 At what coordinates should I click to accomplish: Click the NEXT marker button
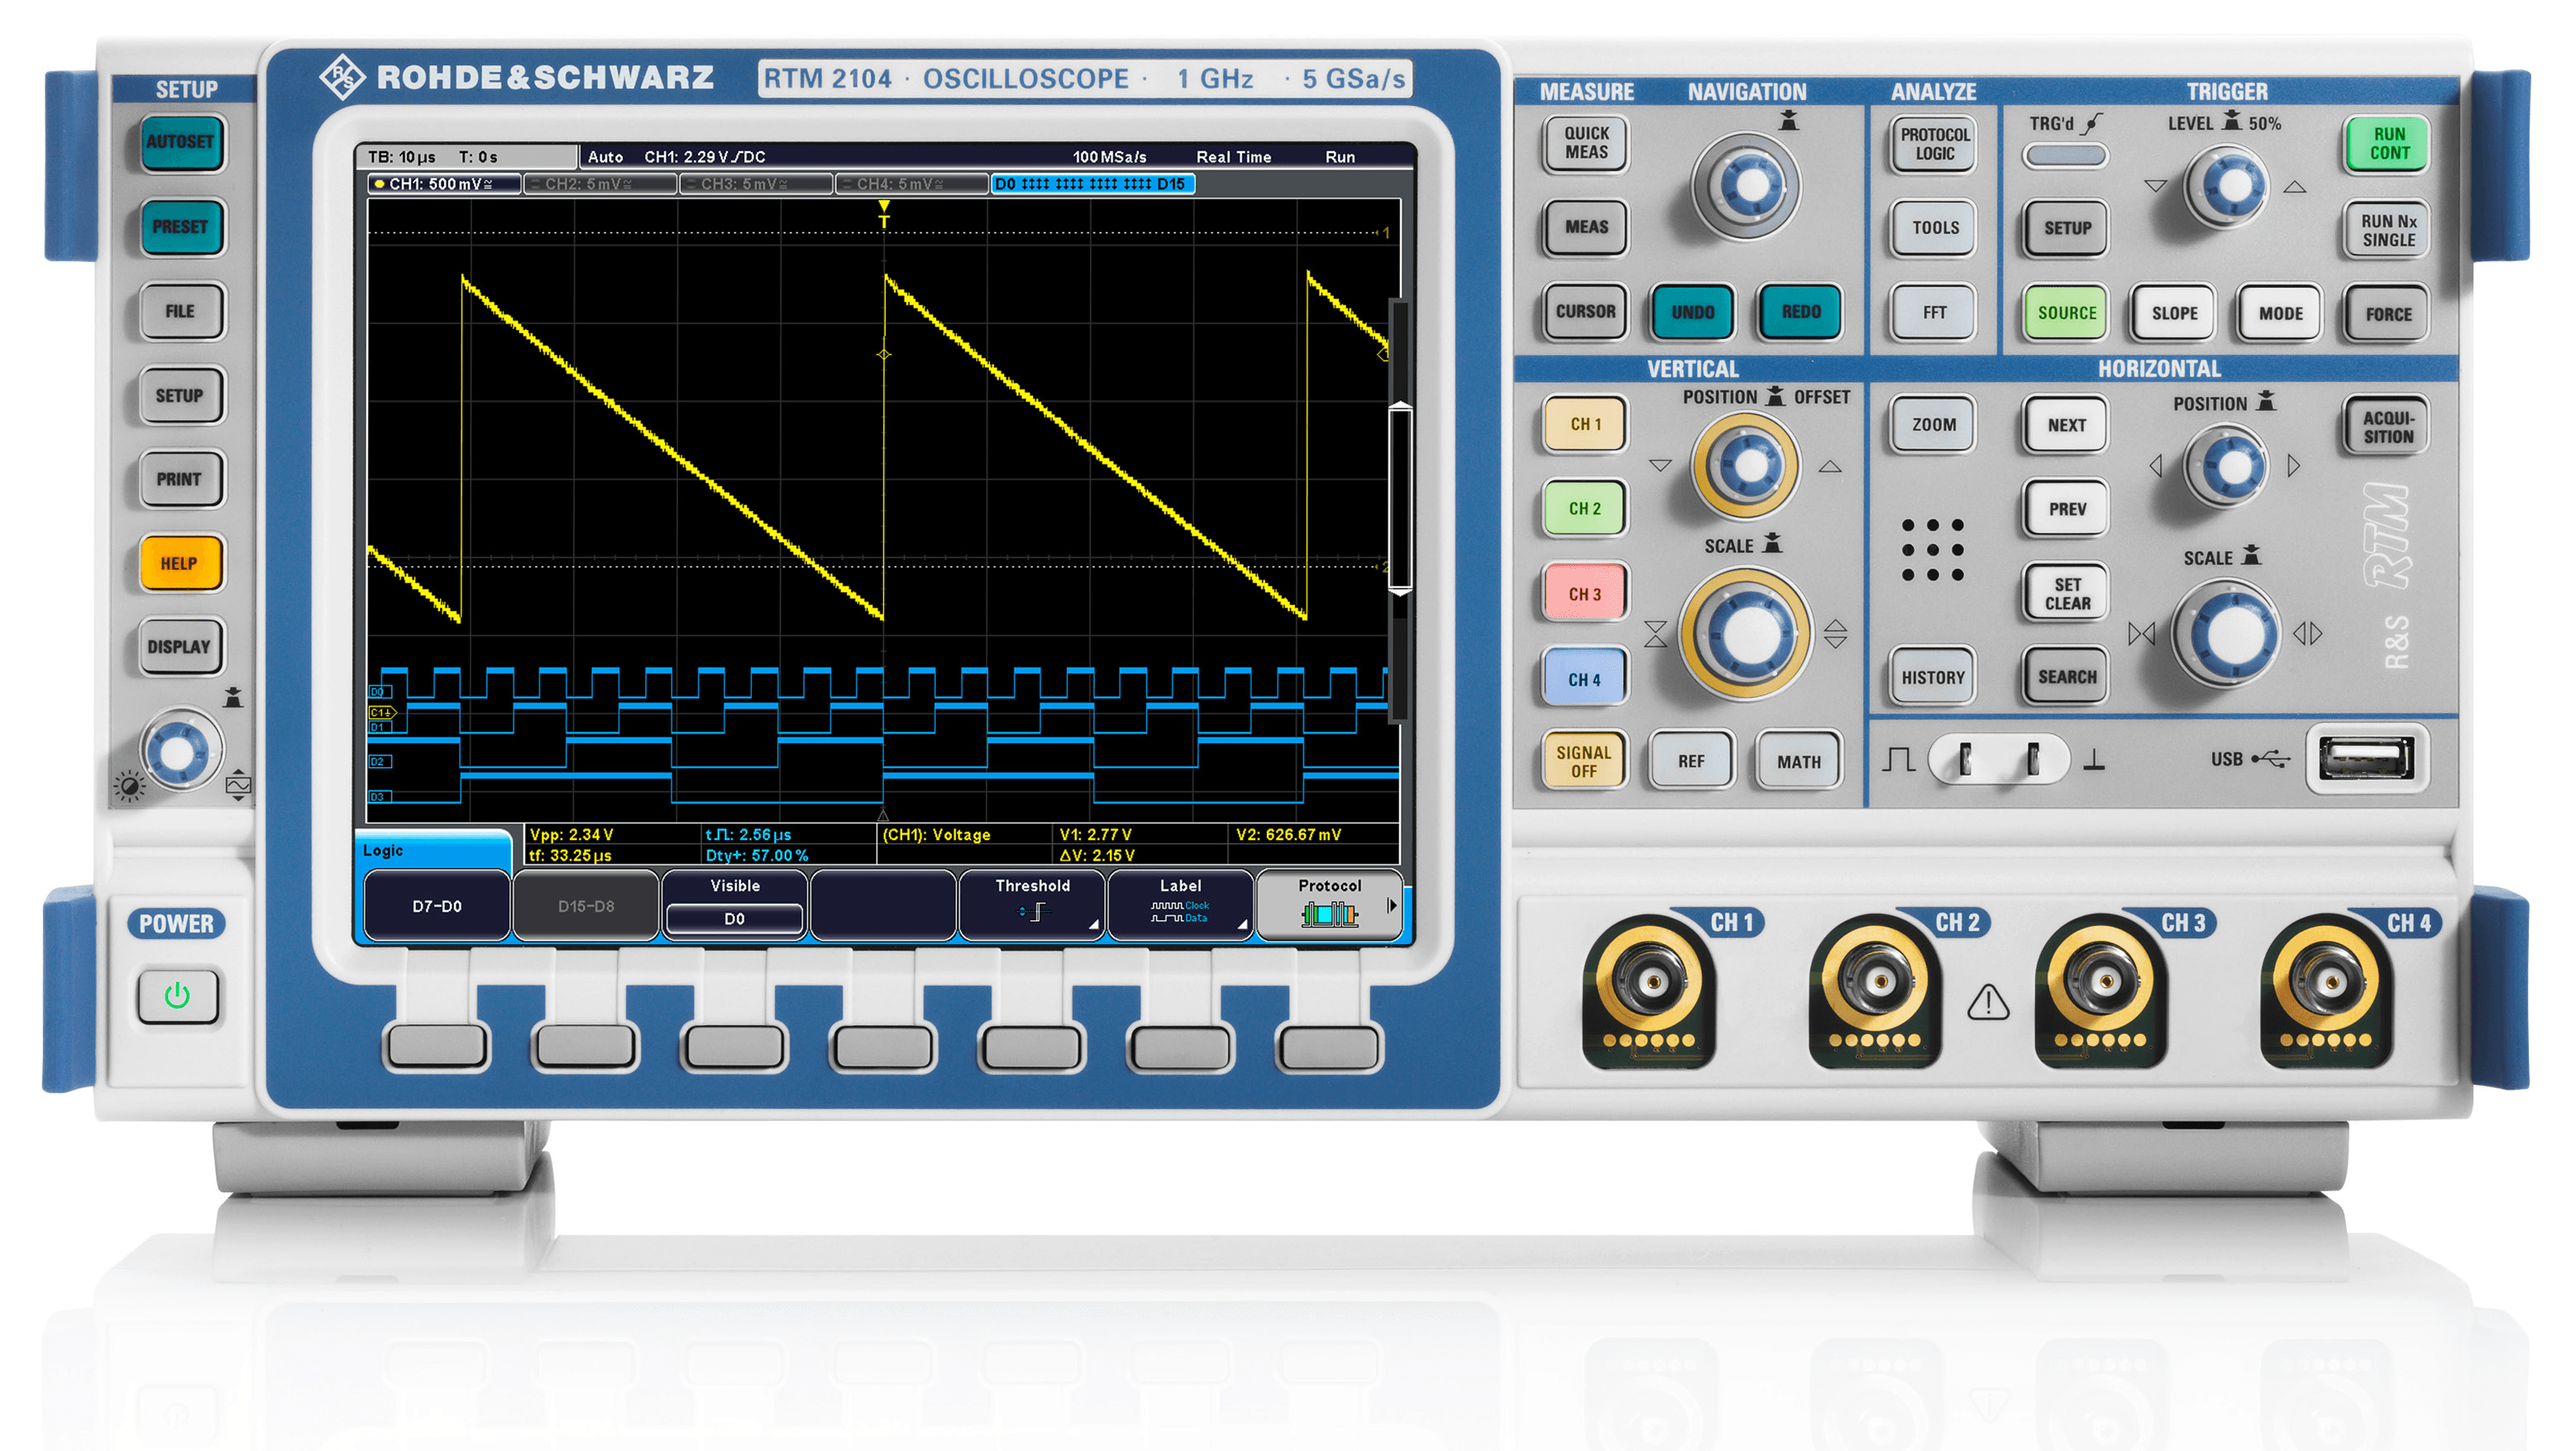2066,425
